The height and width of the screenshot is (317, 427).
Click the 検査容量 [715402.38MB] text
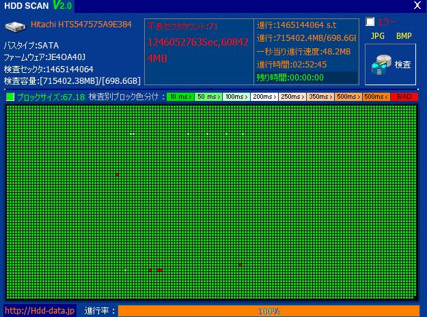[72, 81]
